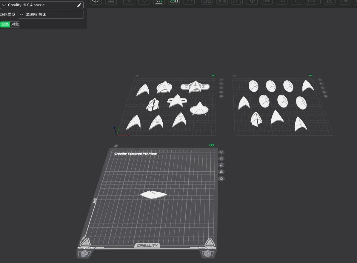Click the 热床类型 label
Viewport: 357px width, 263px height.
(x=8, y=15)
